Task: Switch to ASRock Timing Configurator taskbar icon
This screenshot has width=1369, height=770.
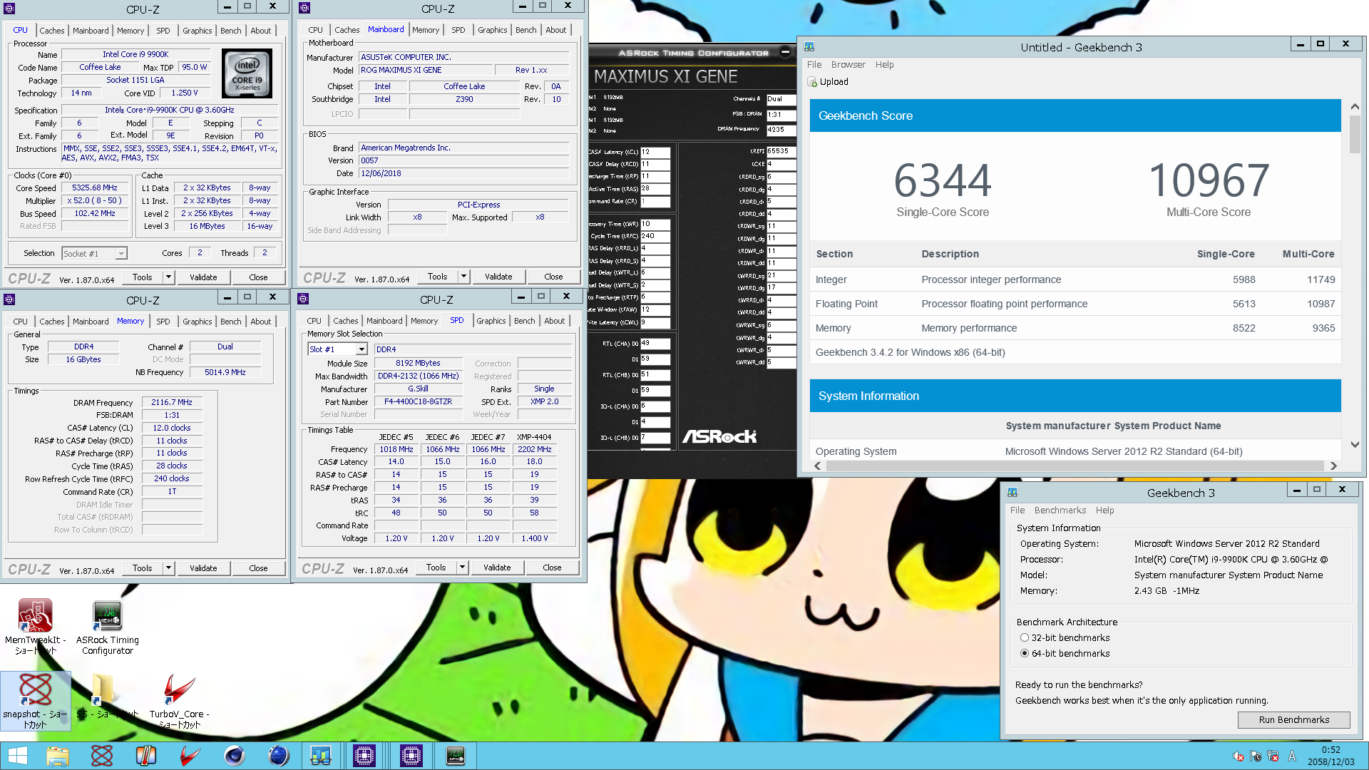Action: click(455, 756)
